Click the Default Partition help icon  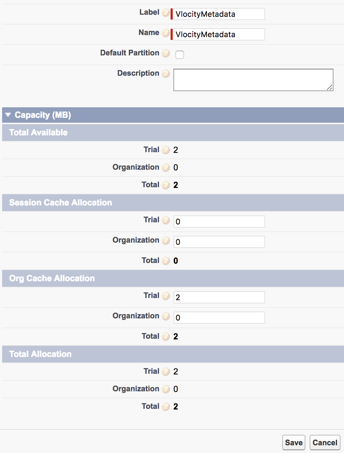pyautogui.click(x=165, y=53)
